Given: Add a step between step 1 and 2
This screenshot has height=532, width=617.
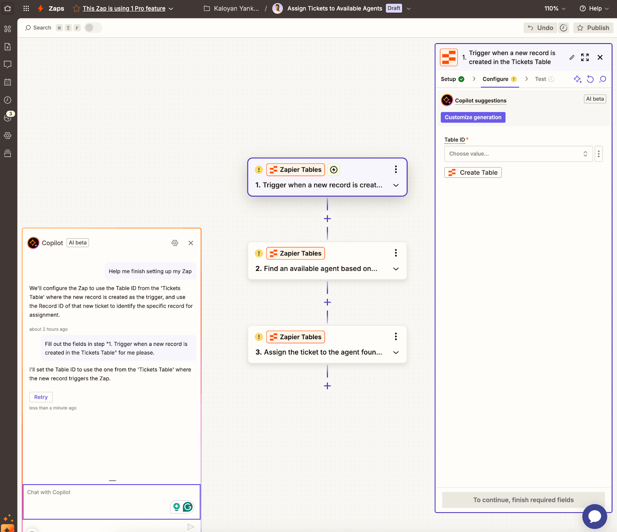Looking at the screenshot, I should [327, 219].
